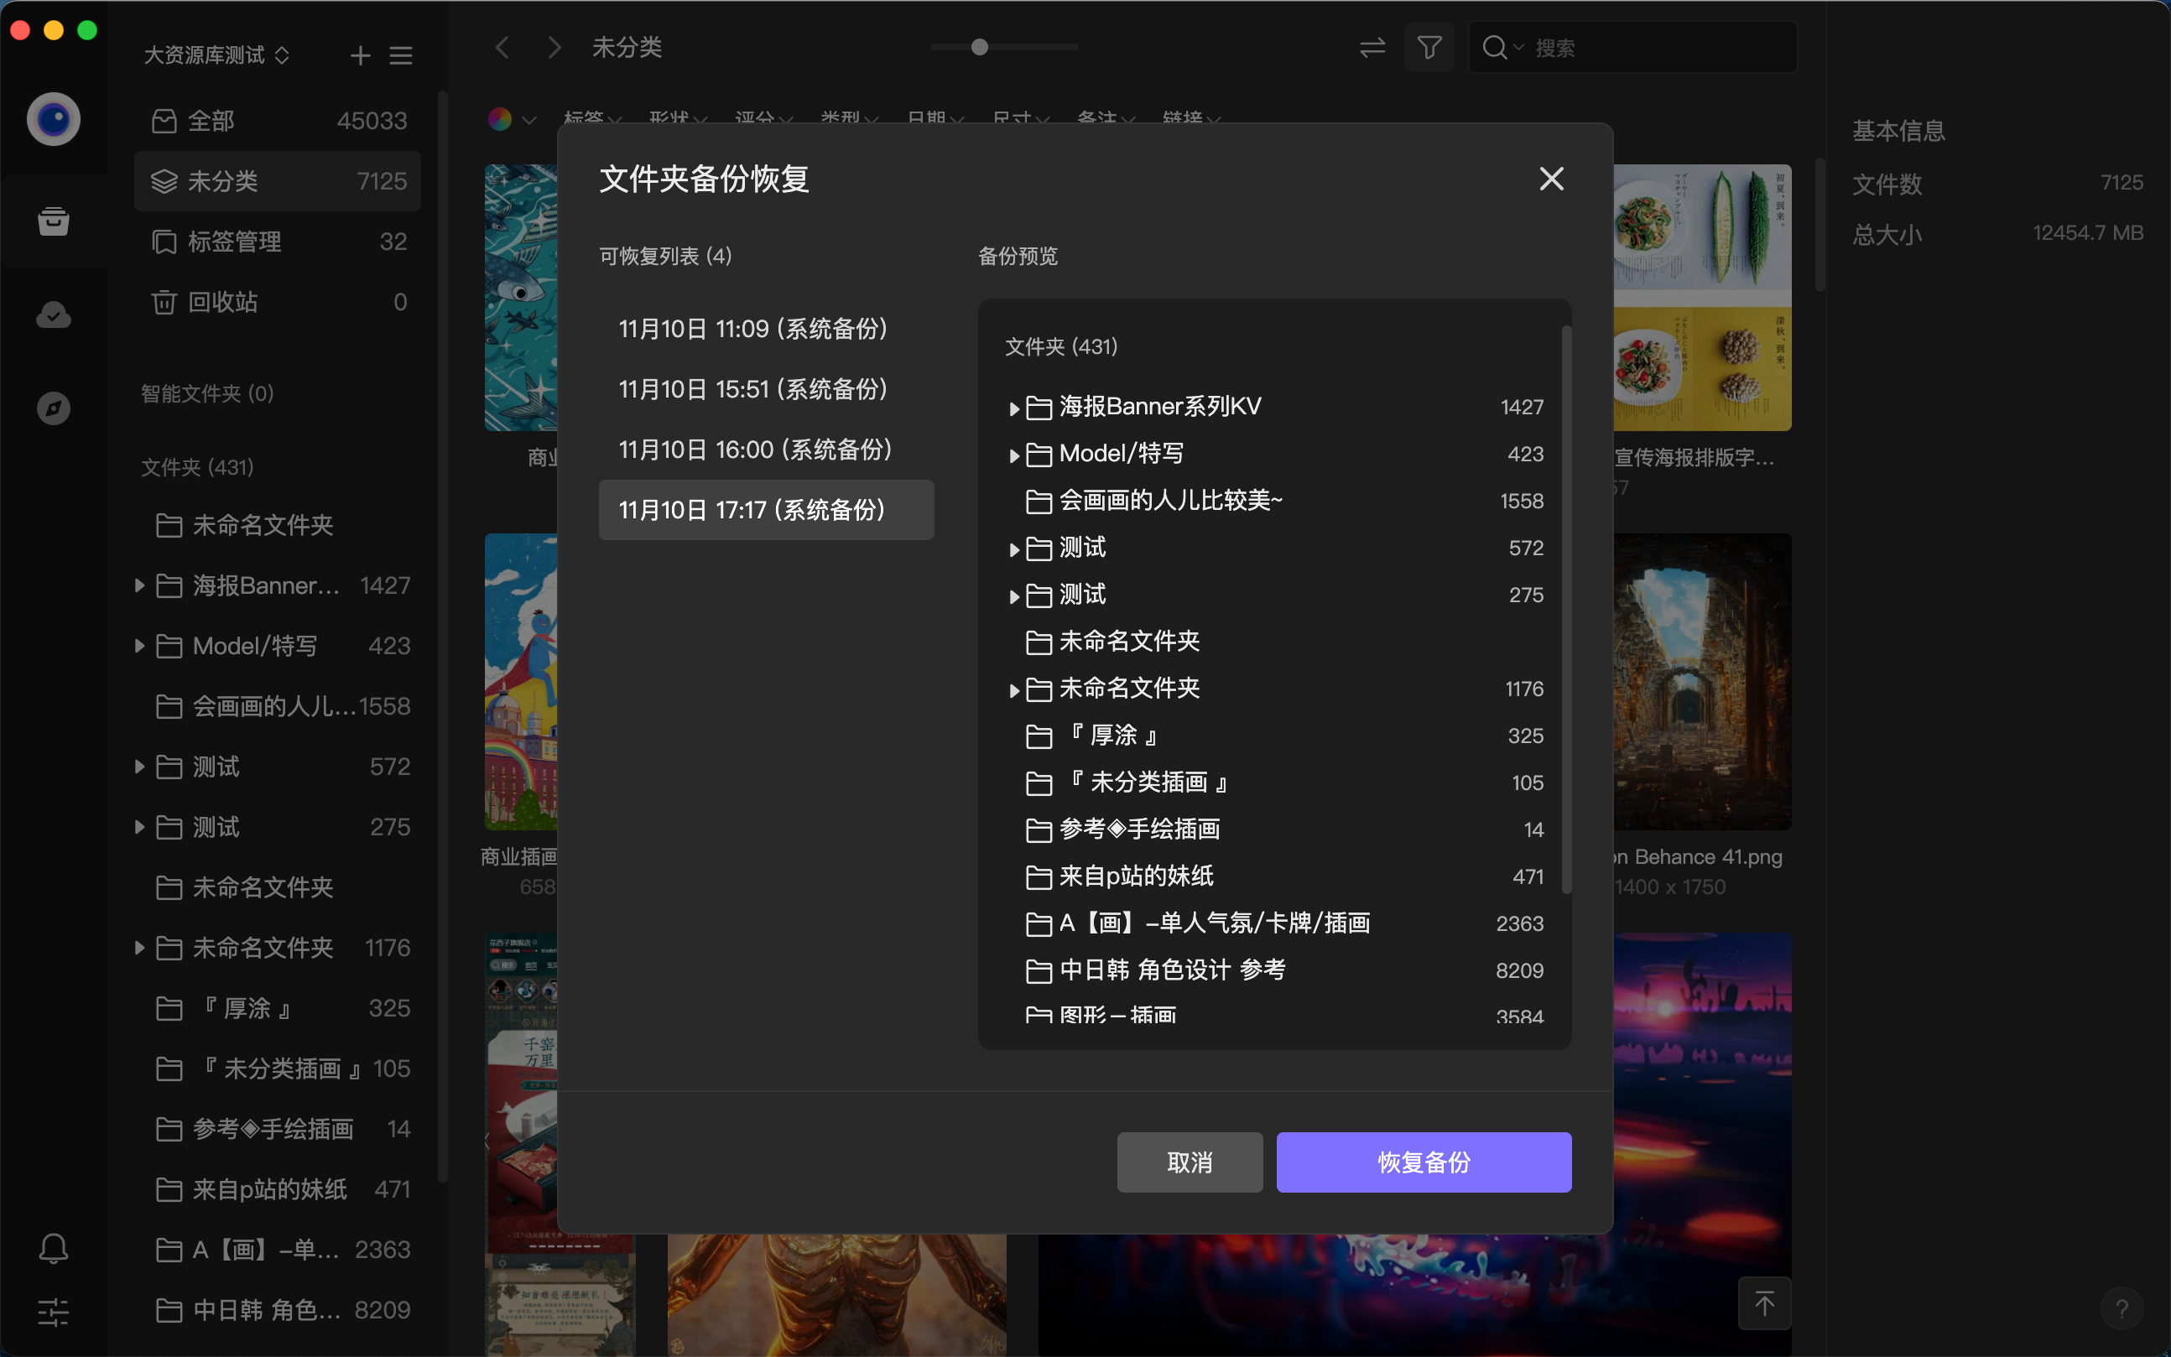Viewport: 2171px width, 1357px height.
Task: Open the 大资源库测试 library switcher
Action: [216, 55]
